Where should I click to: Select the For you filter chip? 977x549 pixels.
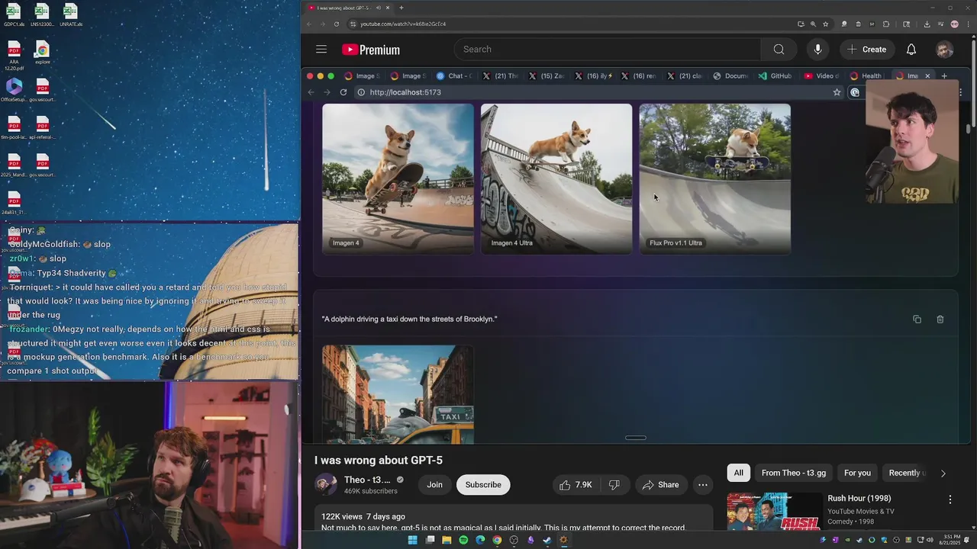point(857,473)
